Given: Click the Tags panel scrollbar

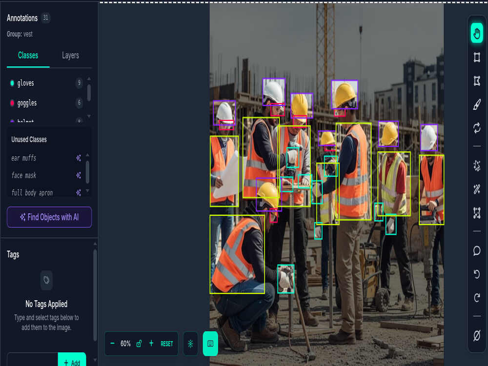Looking at the screenshot, I should (95, 295).
